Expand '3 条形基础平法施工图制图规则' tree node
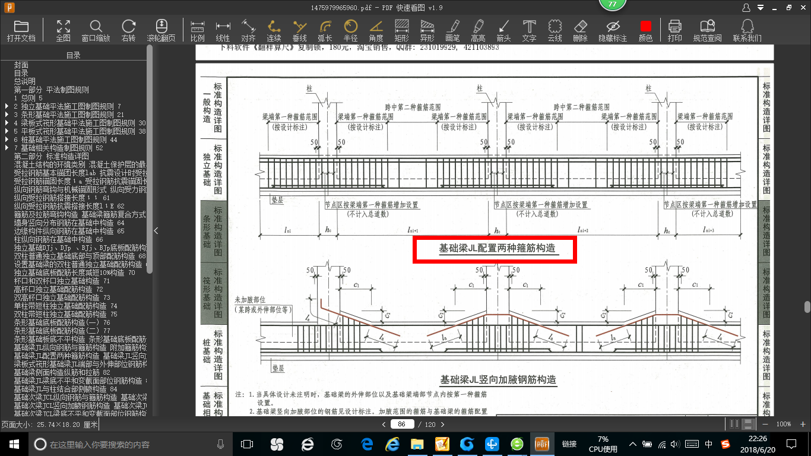811x456 pixels. click(7, 115)
